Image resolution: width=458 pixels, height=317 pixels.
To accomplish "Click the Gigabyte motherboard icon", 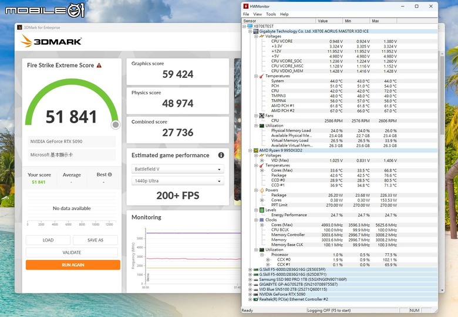I will (256, 31).
